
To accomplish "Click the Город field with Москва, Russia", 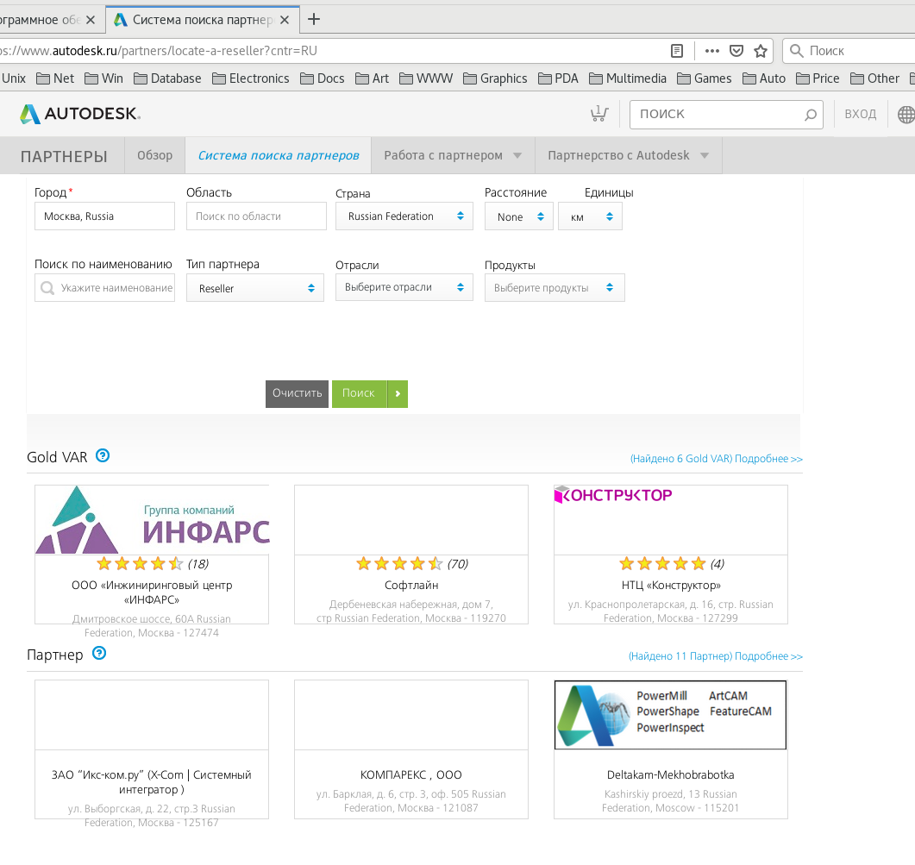I will point(104,216).
